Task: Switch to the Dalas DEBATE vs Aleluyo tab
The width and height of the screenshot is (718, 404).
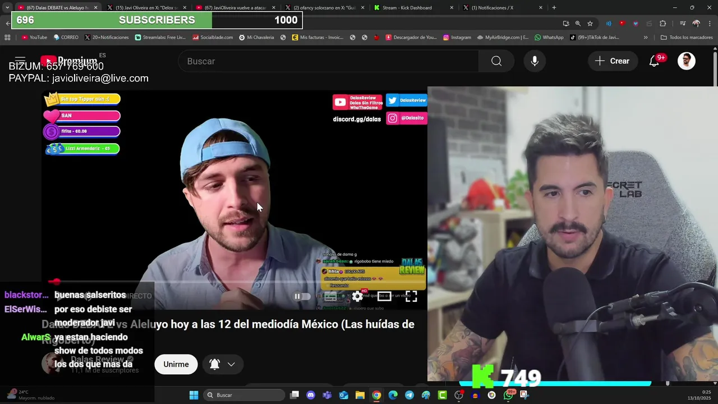Action: click(x=58, y=8)
